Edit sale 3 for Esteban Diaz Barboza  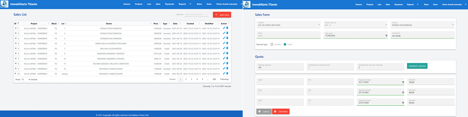tap(224, 38)
